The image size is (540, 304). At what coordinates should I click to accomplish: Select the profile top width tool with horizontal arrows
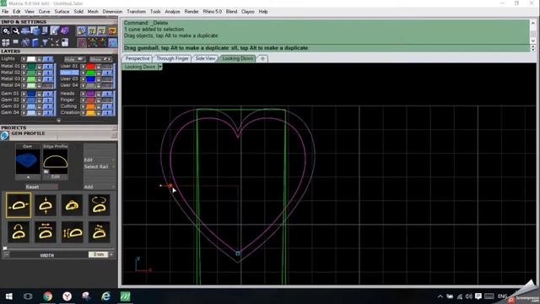pos(46,232)
